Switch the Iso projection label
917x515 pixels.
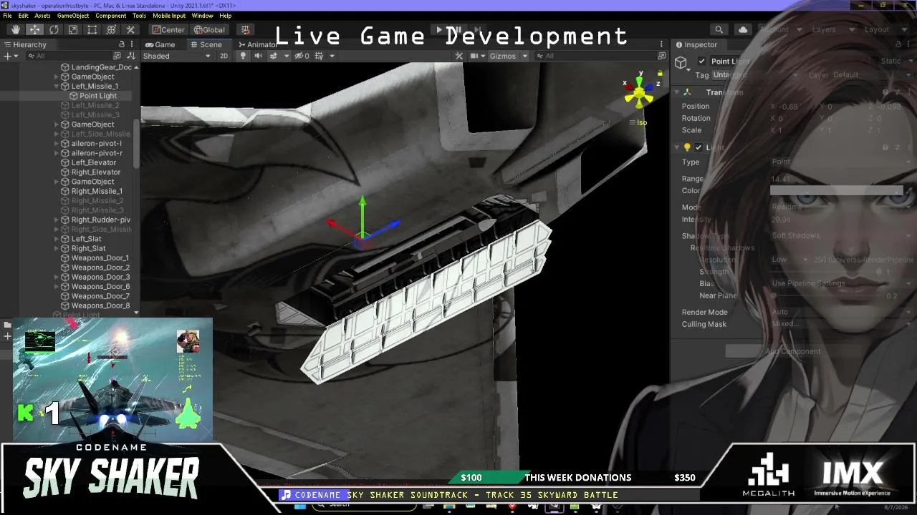pyautogui.click(x=642, y=122)
